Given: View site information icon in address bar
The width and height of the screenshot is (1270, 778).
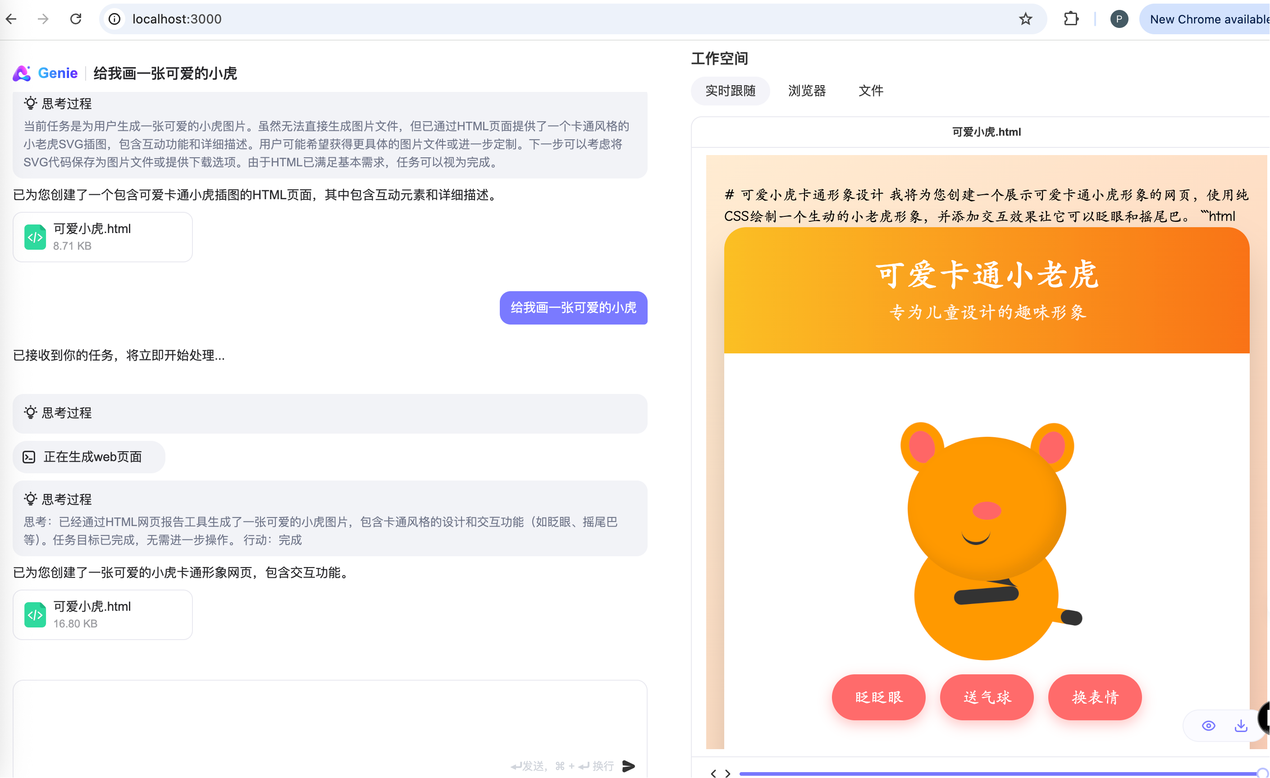Looking at the screenshot, I should tap(114, 19).
